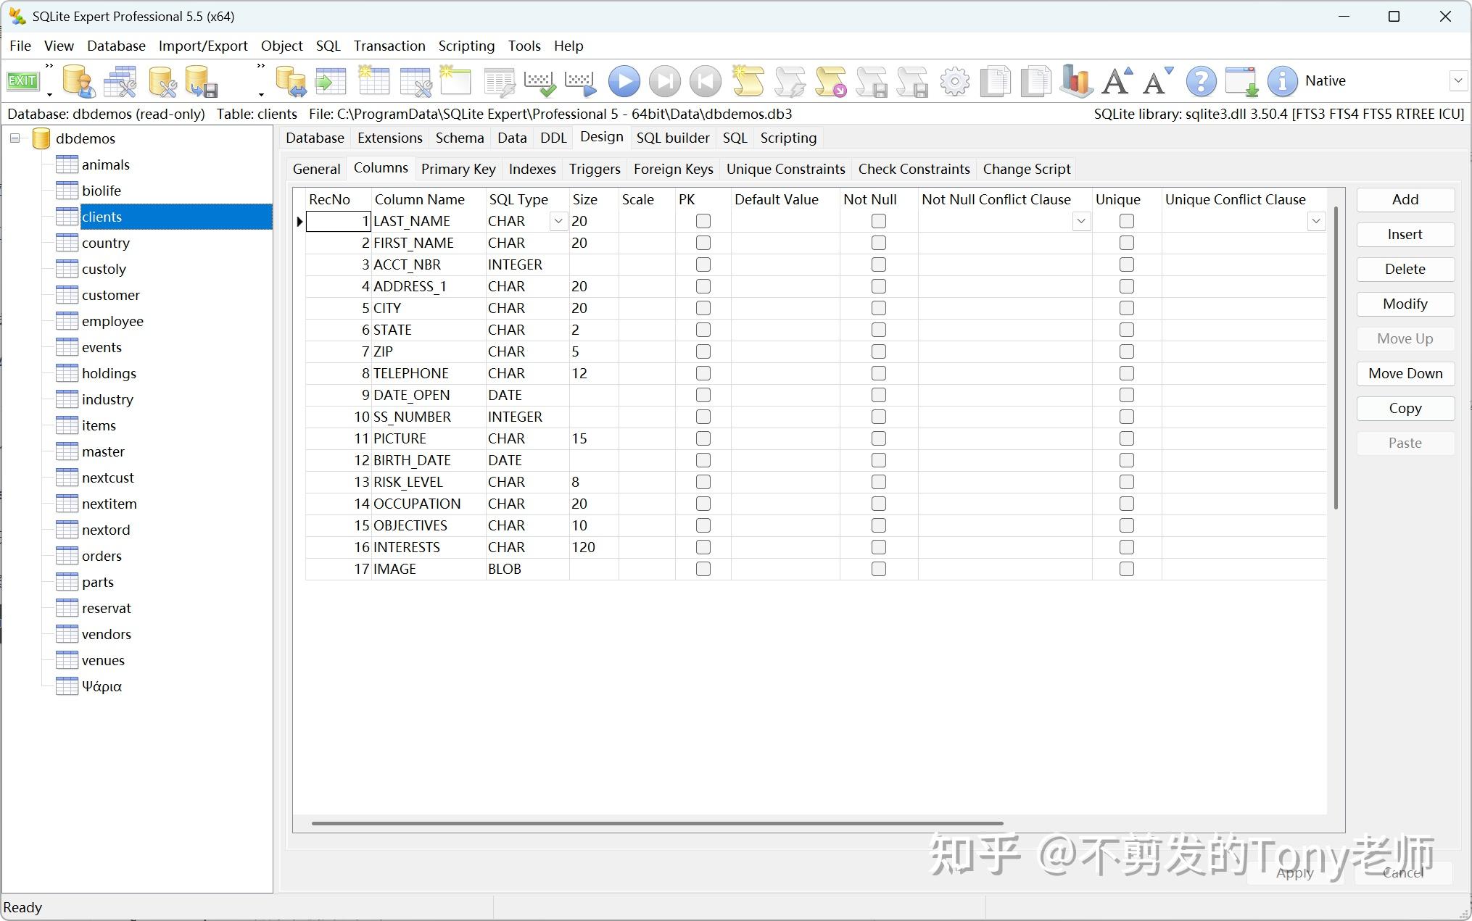Click the Move Down button

[x=1405, y=373]
